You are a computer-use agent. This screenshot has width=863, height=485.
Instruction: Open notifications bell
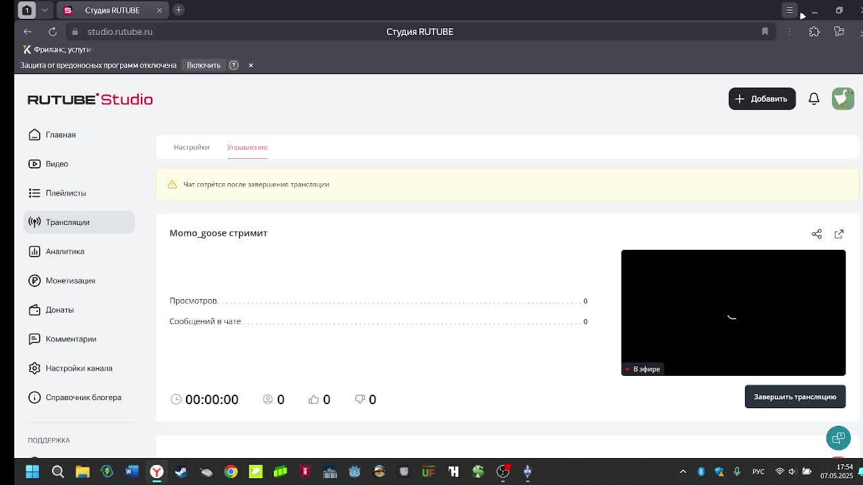click(814, 98)
